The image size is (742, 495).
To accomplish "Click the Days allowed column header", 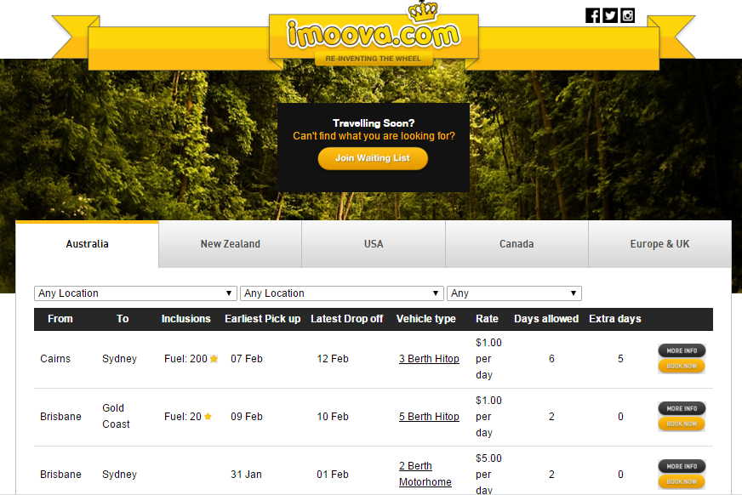I will [546, 319].
